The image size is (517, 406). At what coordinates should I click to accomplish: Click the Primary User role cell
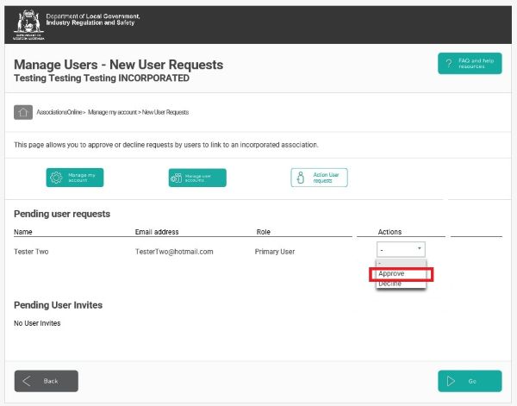275,252
